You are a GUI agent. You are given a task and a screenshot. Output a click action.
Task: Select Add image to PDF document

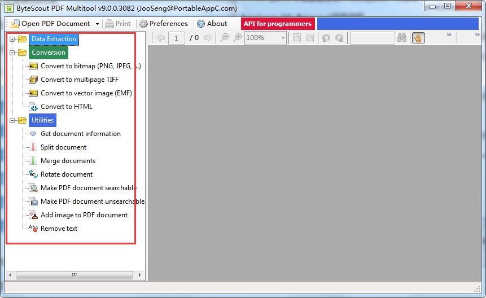[x=84, y=215]
